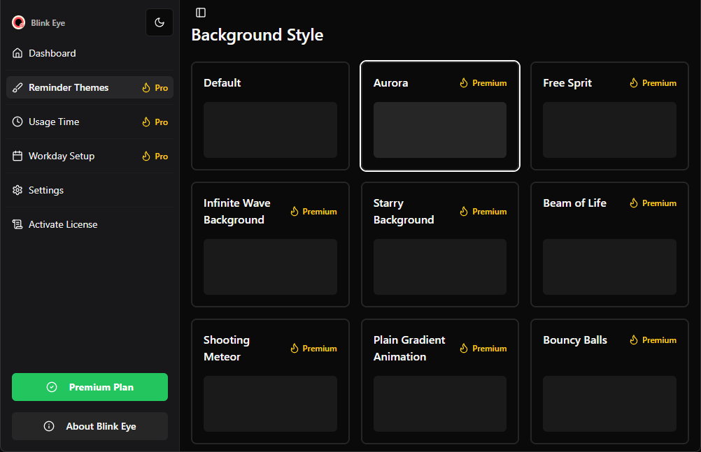The image size is (701, 452).
Task: Select the Default background style
Action: click(x=270, y=116)
